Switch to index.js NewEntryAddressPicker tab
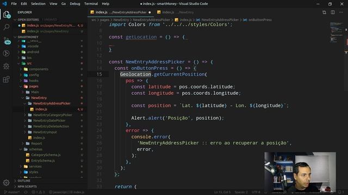This screenshot has width=348, height=195. coord(121,12)
